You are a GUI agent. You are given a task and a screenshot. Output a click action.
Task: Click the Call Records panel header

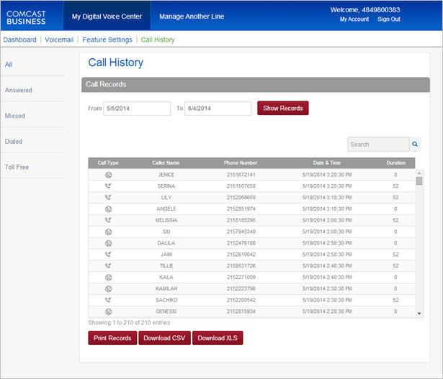[256, 85]
